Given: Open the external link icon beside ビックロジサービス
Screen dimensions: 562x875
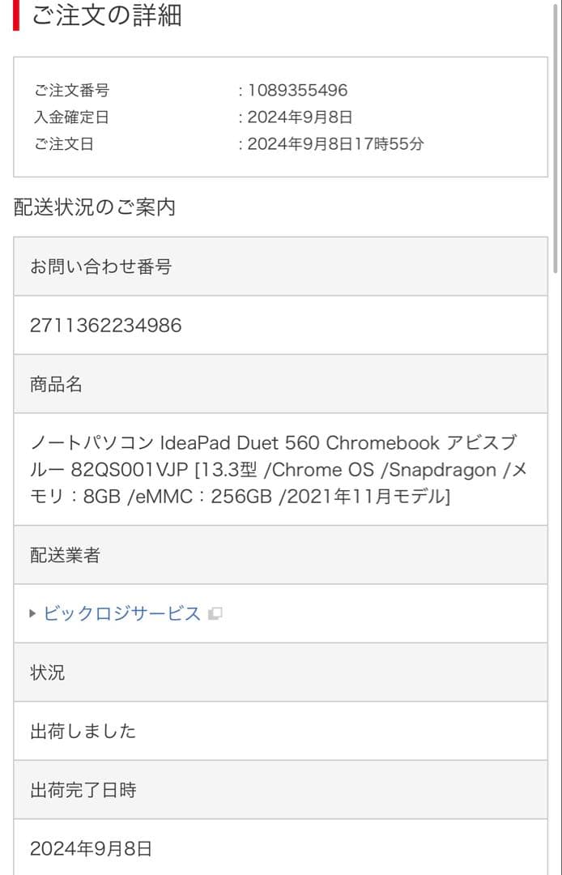Looking at the screenshot, I should pyautogui.click(x=215, y=614).
